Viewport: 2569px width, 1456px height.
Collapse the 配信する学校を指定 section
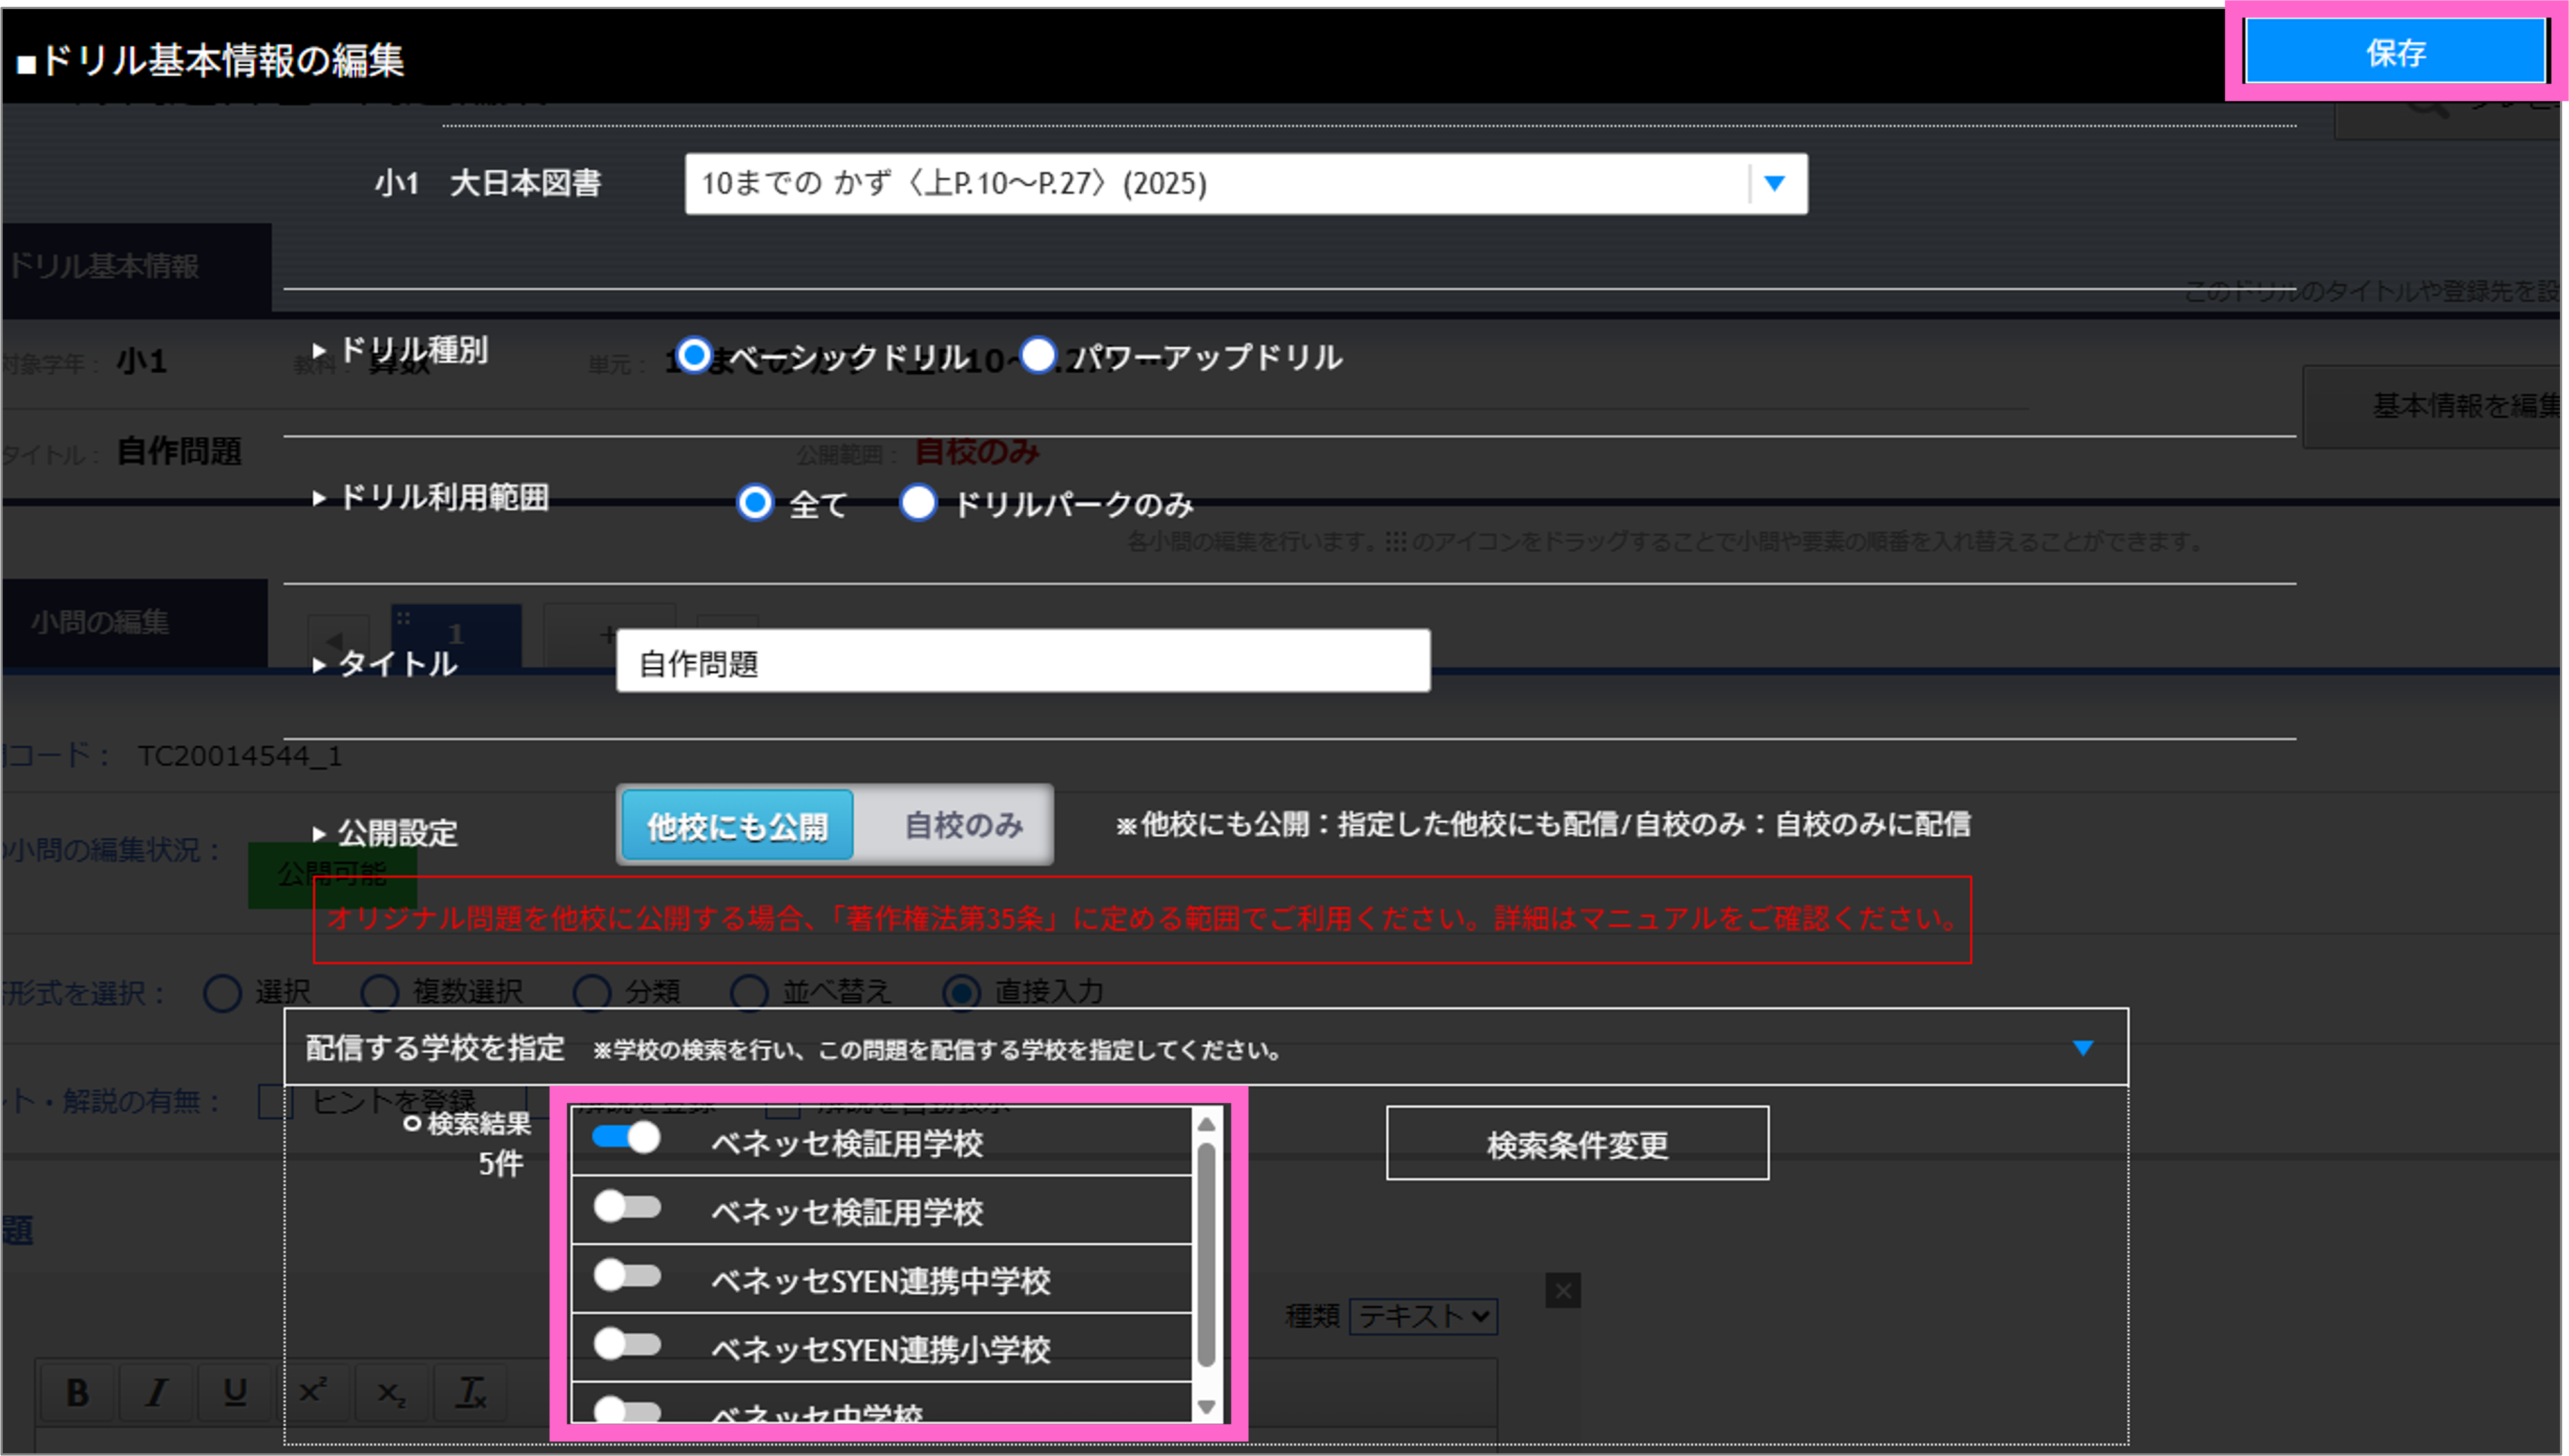(2083, 1047)
